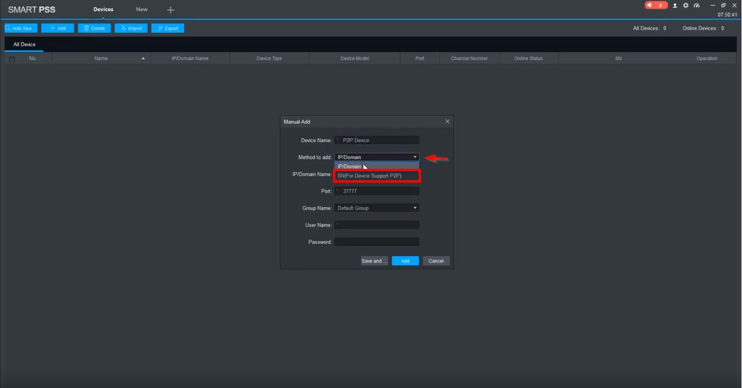This screenshot has width=742, height=388.
Task: Click the Password input field
Action: coord(377,242)
